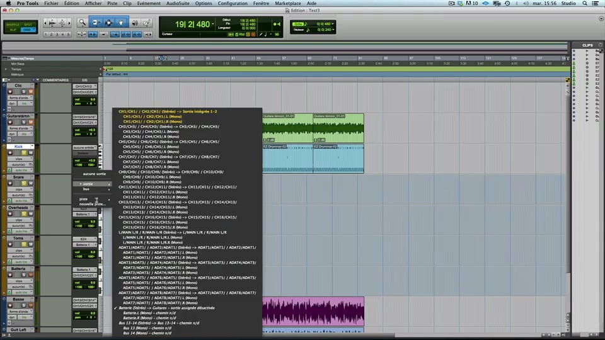Image resolution: width=605 pixels, height=340 pixels.
Task: Record-enable the Clic track
Action: [x=11, y=92]
